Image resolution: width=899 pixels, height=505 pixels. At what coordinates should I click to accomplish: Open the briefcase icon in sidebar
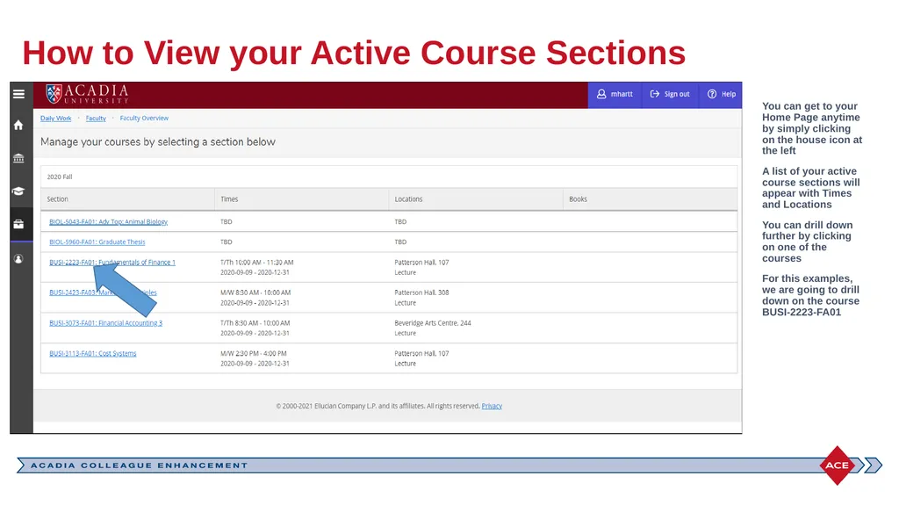point(18,224)
